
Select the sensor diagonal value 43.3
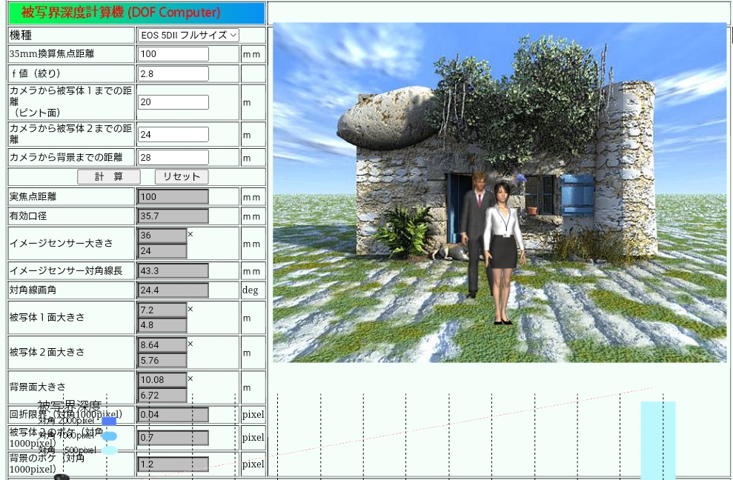tap(173, 270)
